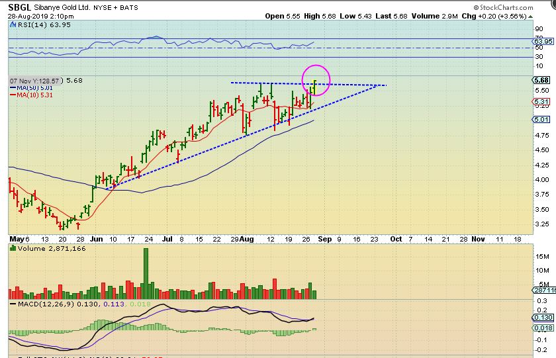
Task: Click the Jun label on date axis
Action: (96, 240)
